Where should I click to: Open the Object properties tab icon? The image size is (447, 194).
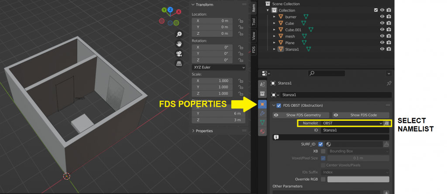click(x=262, y=104)
